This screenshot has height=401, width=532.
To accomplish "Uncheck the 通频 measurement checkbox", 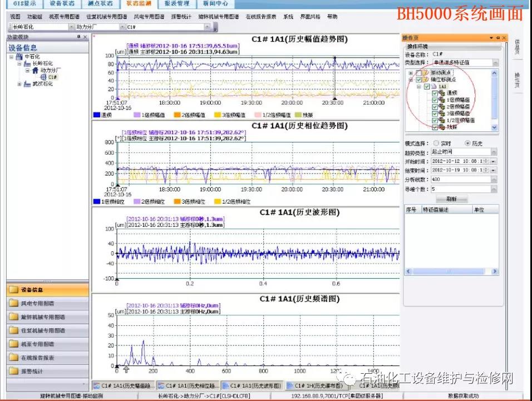I will point(435,93).
